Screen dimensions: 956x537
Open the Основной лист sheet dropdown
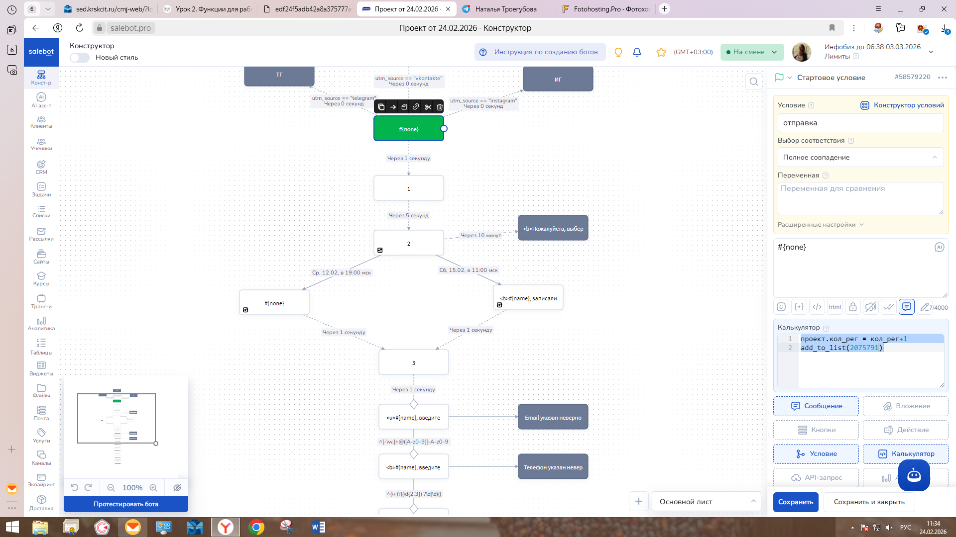[x=707, y=502]
